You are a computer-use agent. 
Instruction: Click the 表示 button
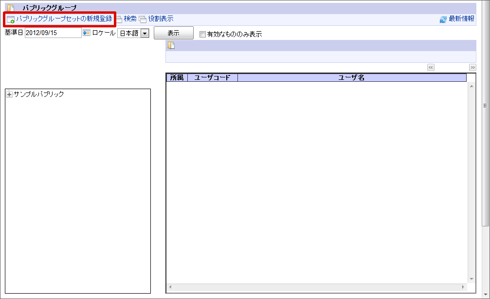(173, 33)
